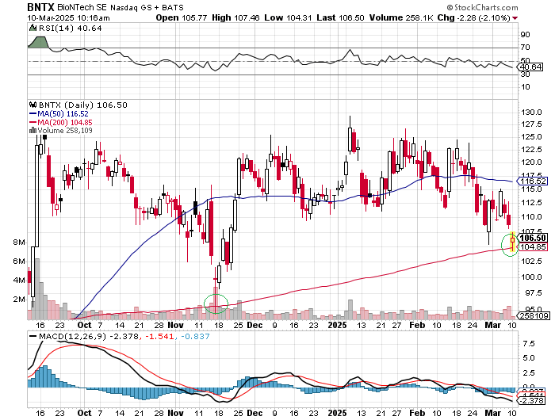Click the blue -0.837 MACD histogram value
Viewport: 555px width, 420px height.
(x=195, y=337)
